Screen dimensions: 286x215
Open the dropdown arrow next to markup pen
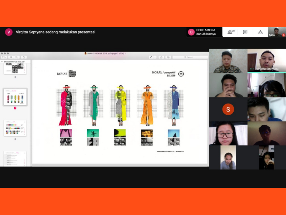pyautogui.click(x=155, y=57)
